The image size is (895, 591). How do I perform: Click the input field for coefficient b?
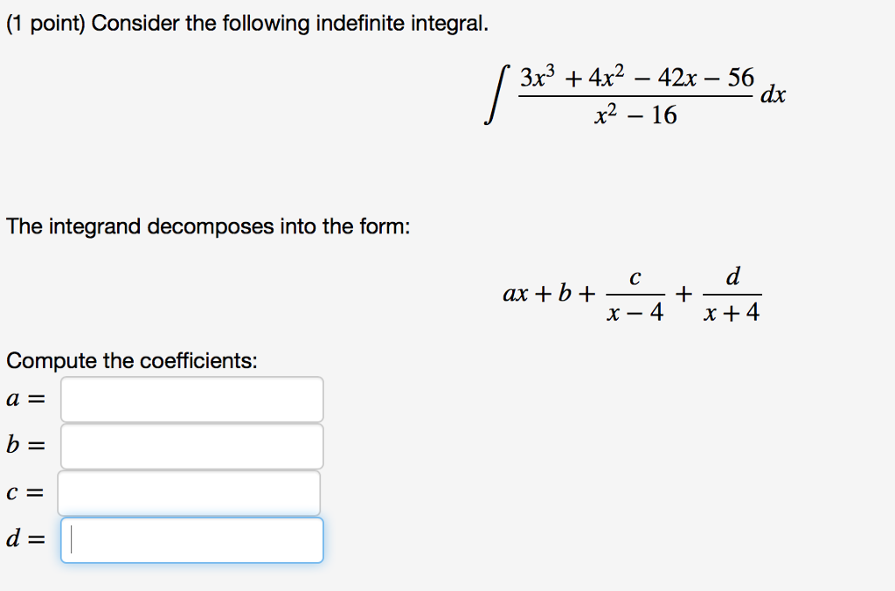[191, 446]
